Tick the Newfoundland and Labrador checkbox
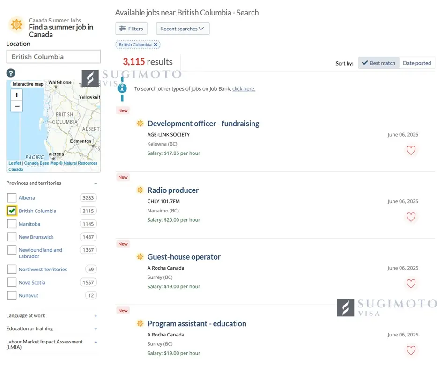The image size is (437, 365). pos(12,250)
